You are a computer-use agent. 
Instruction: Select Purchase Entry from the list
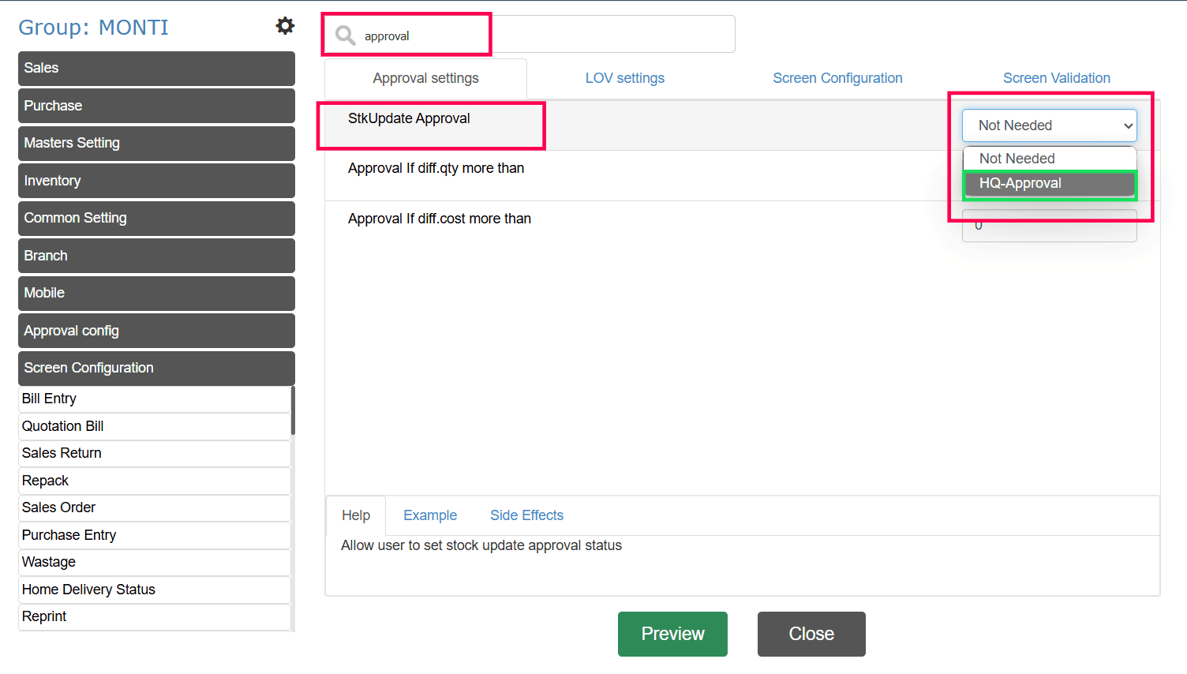155,535
